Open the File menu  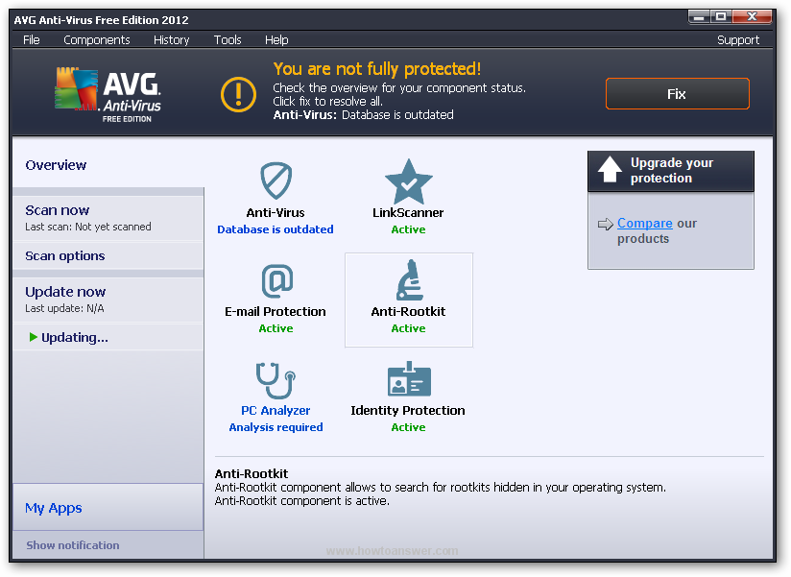click(x=32, y=40)
